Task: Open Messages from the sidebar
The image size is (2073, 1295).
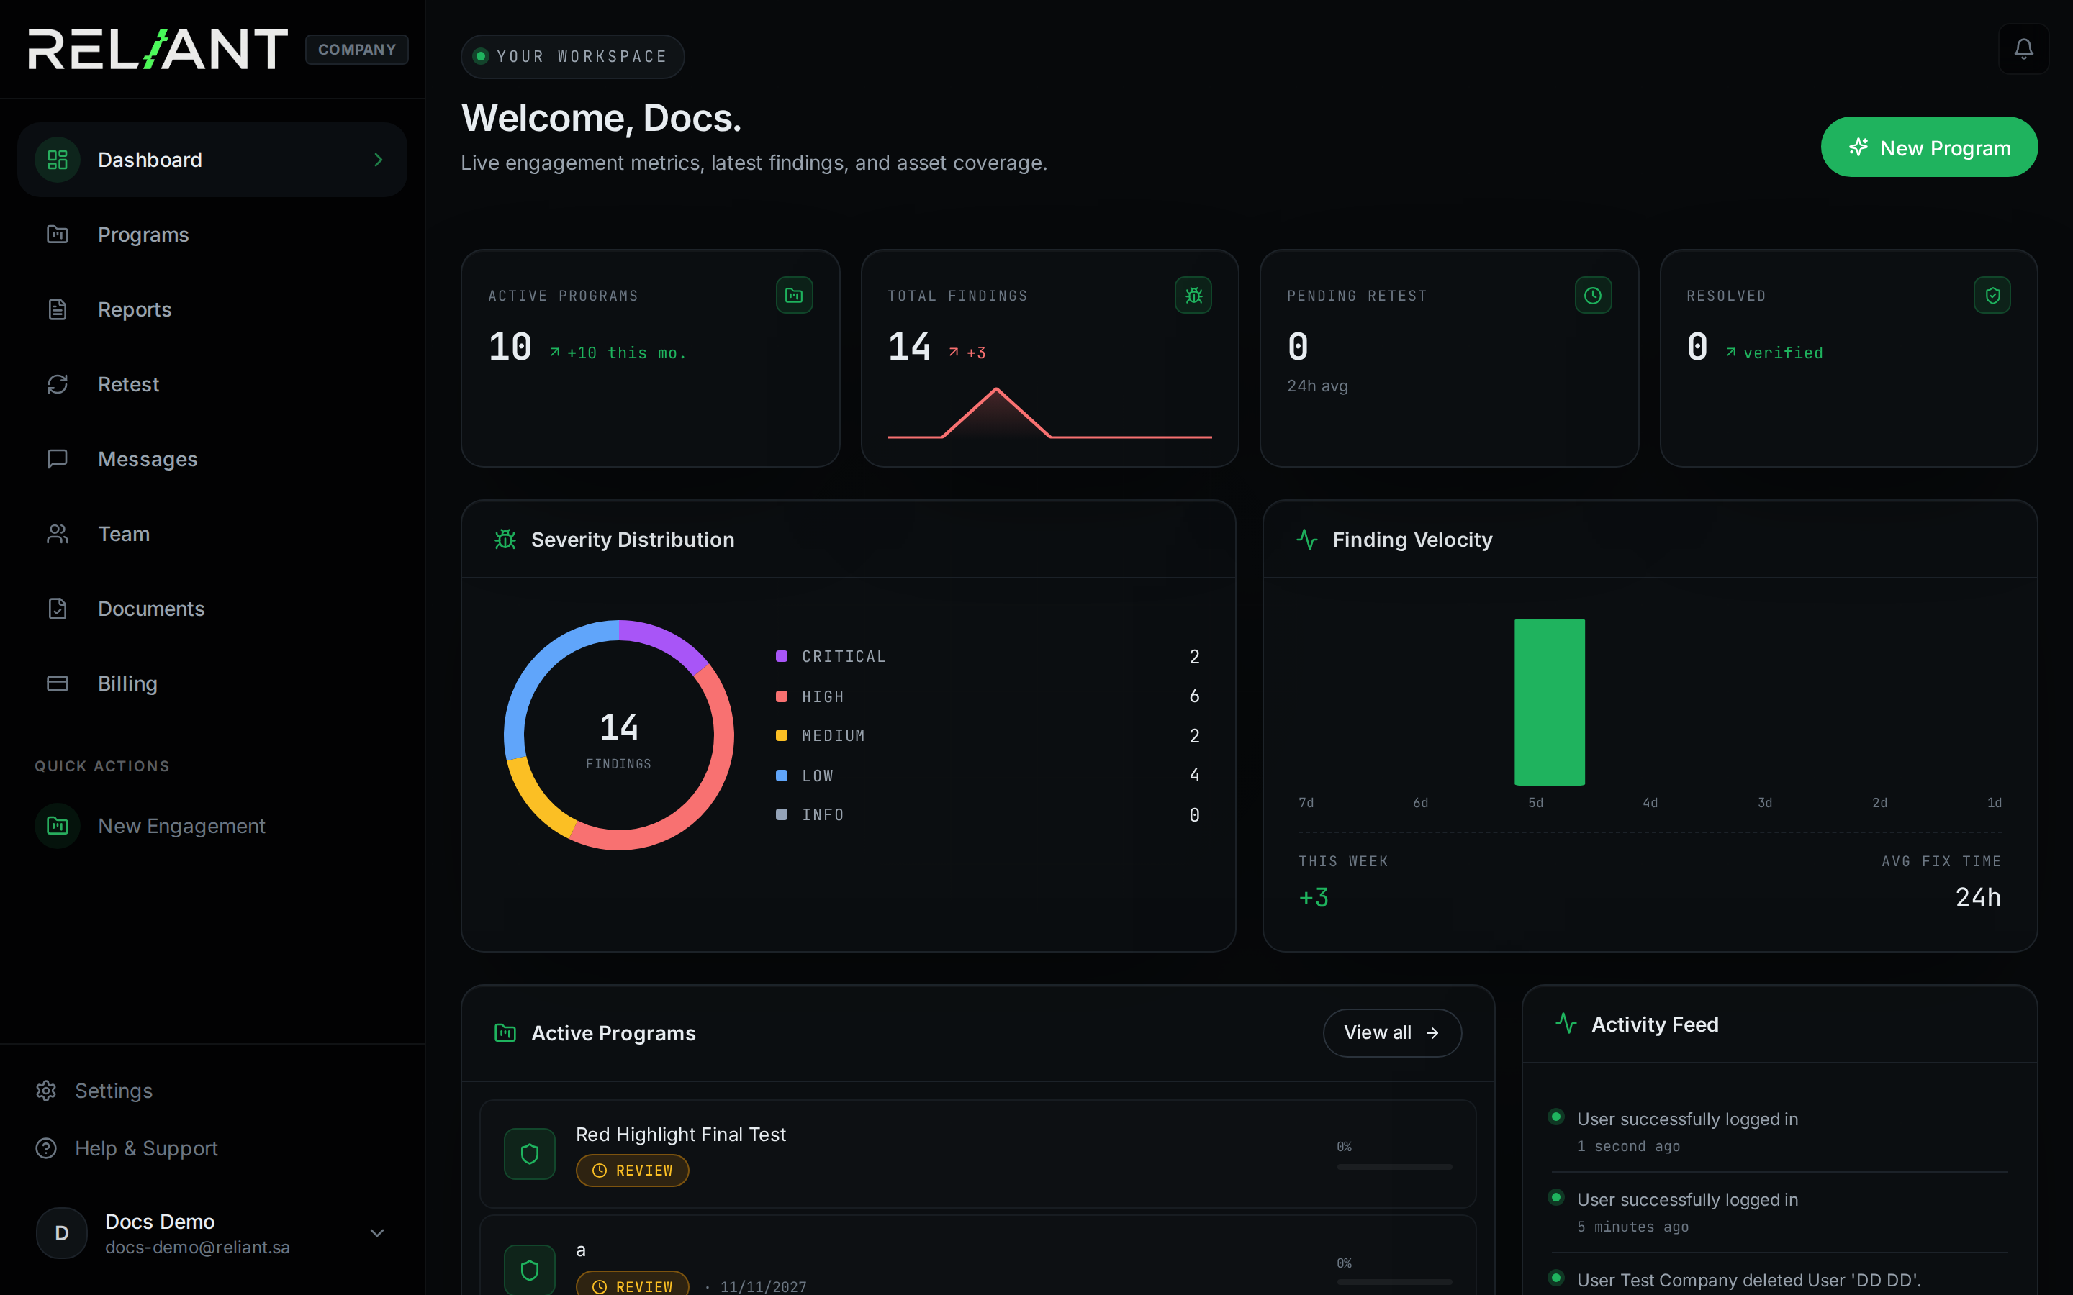Action: pos(212,458)
